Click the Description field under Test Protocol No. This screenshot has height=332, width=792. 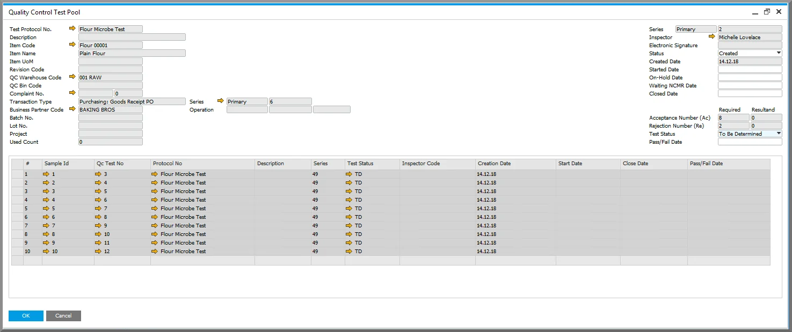click(x=132, y=37)
